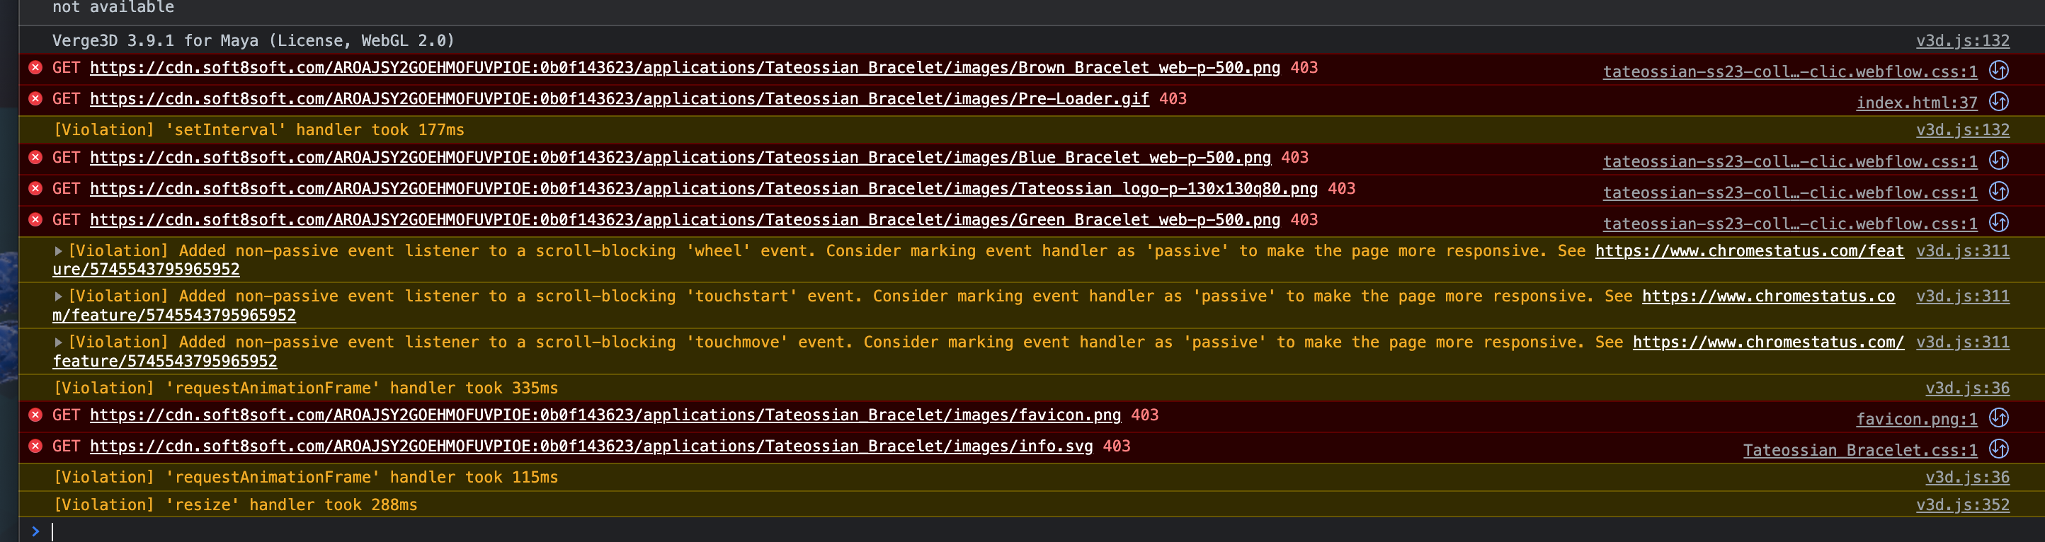Click the 403 status after info.svg URL
The height and width of the screenshot is (542, 2045).
(x=1116, y=445)
